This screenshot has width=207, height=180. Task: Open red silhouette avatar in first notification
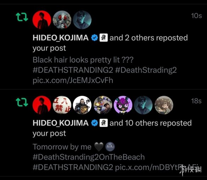[42, 20]
